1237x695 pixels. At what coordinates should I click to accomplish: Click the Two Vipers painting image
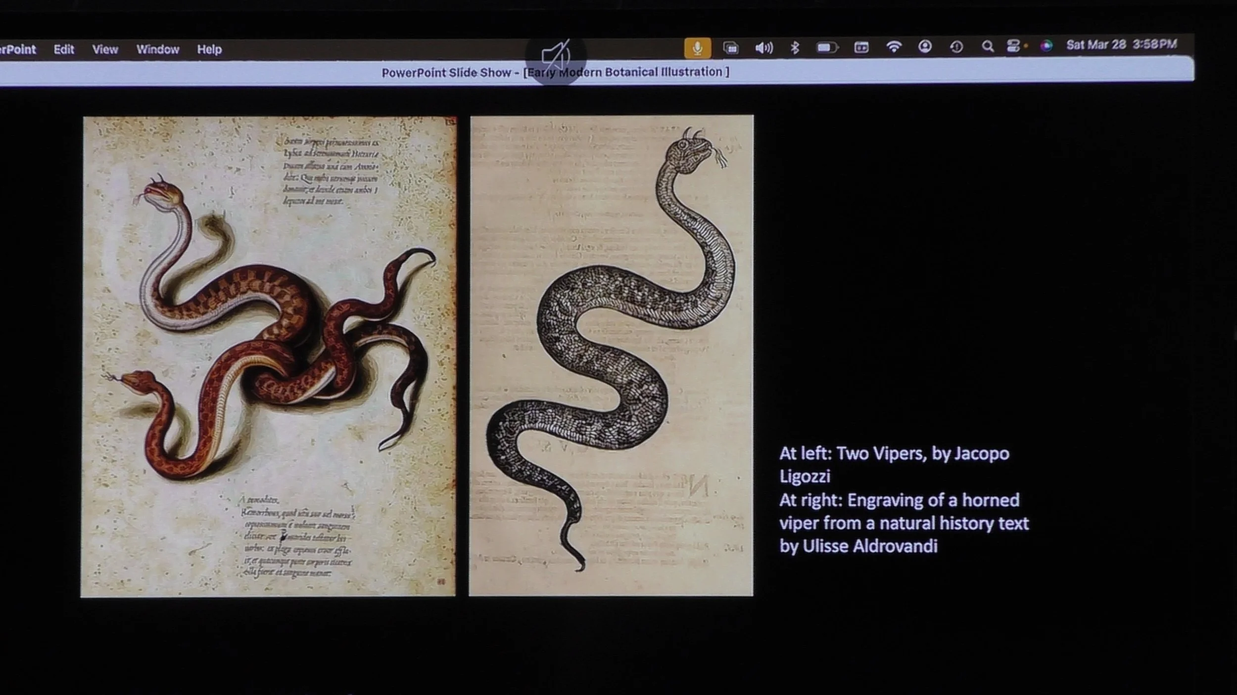tap(268, 356)
